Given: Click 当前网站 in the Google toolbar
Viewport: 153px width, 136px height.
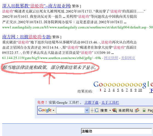Looking at the screenshot, I should (x=126, y=111).
